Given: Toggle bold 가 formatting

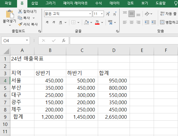Looking at the screenshot, I should click(x=47, y=22).
